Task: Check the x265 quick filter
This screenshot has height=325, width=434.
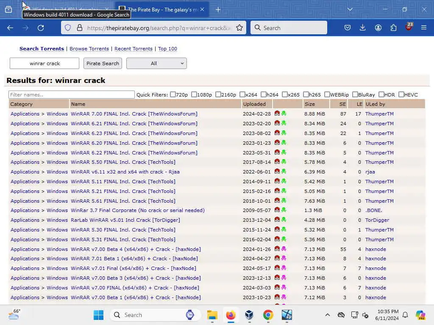Action: point(284,94)
